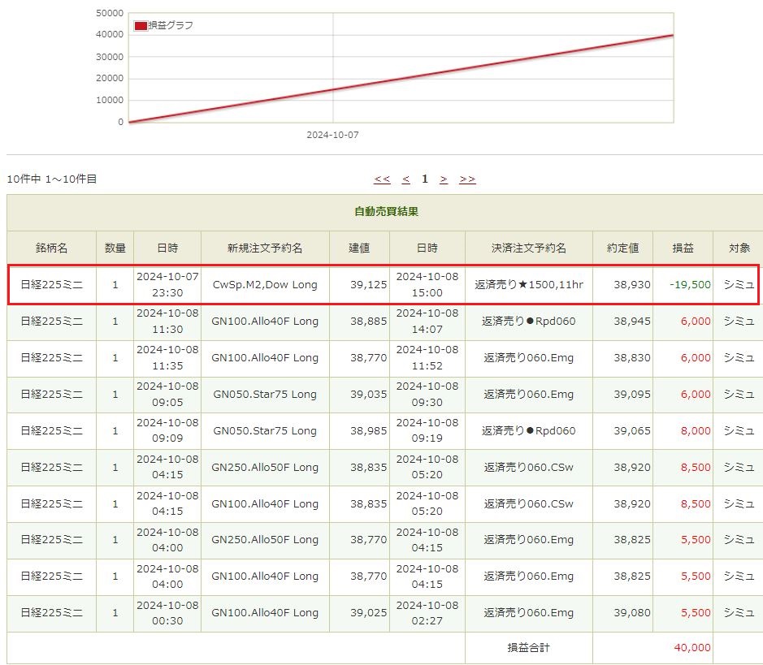The height and width of the screenshot is (665, 763).
Task: Click the 約定値 column header
Action: (x=622, y=248)
